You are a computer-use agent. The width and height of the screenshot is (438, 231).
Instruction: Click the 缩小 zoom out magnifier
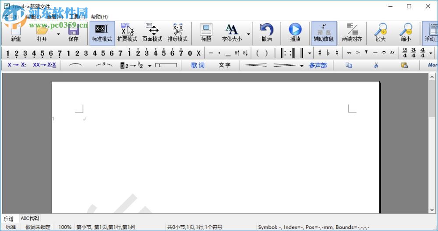click(406, 33)
